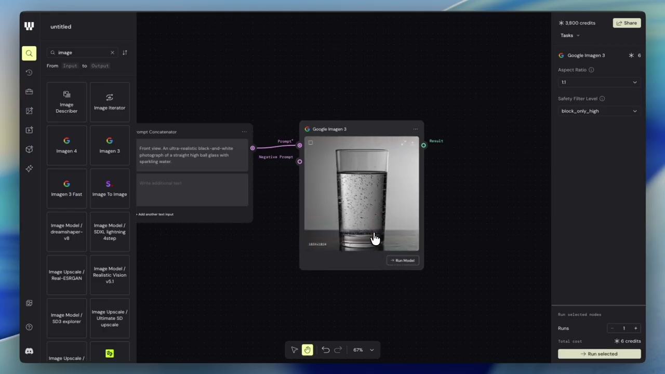
Task: Open the search panel icon in sidebar
Action: coord(29,53)
